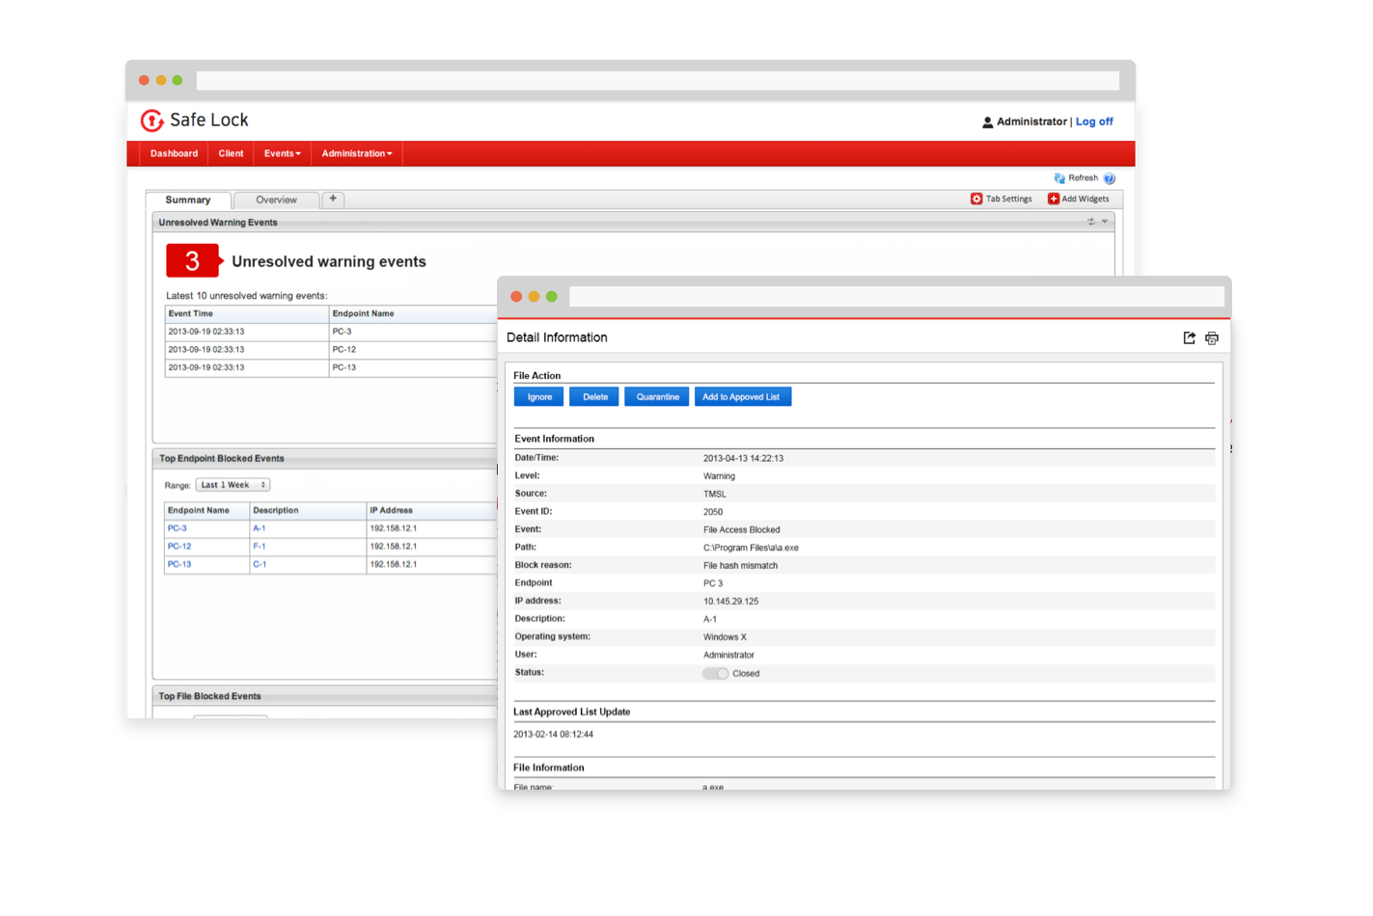Open the PC-13 endpoint link in Blocked Events
1373x916 pixels.
pyautogui.click(x=179, y=564)
